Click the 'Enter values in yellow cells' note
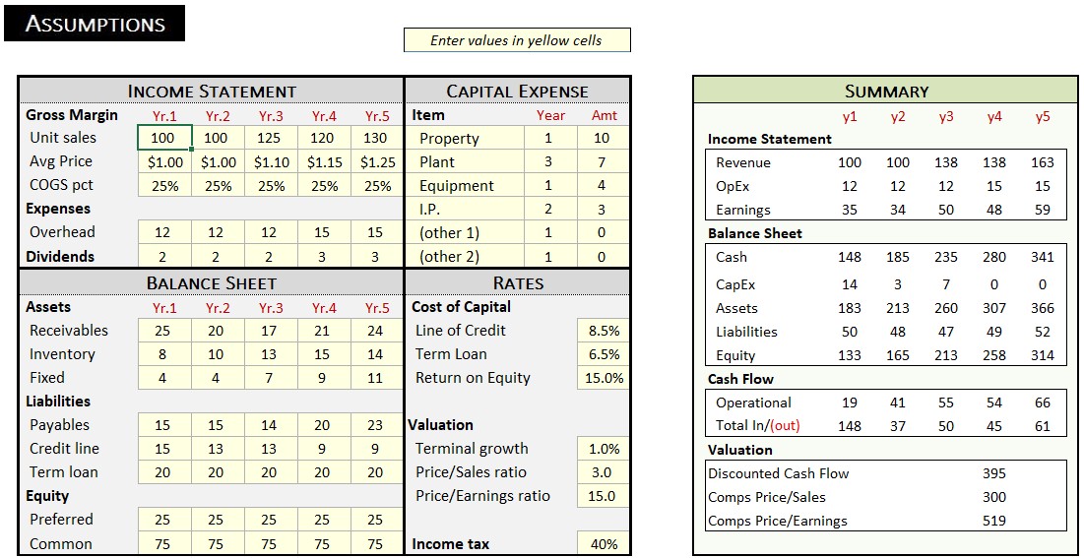 point(516,40)
